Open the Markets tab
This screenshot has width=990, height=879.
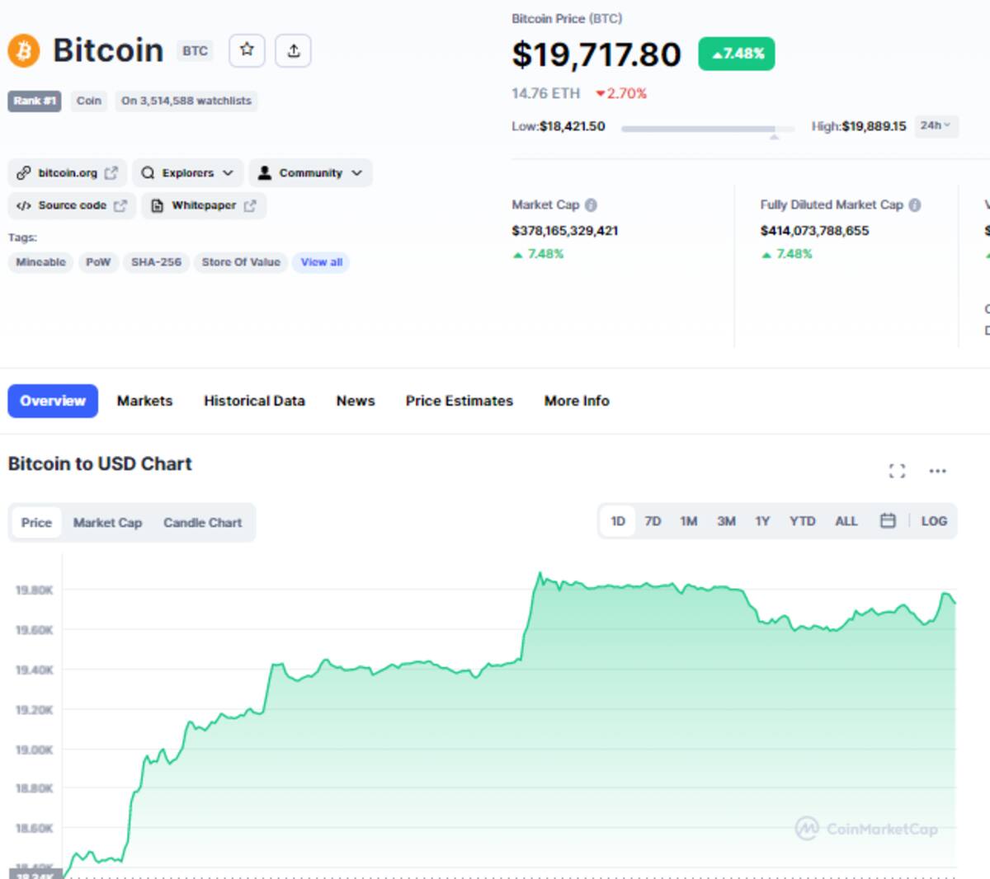pyautogui.click(x=144, y=401)
